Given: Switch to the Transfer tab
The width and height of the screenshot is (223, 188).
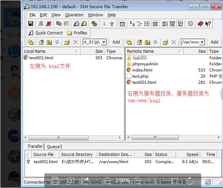Looking at the screenshot, I should pyautogui.click(x=35, y=146).
